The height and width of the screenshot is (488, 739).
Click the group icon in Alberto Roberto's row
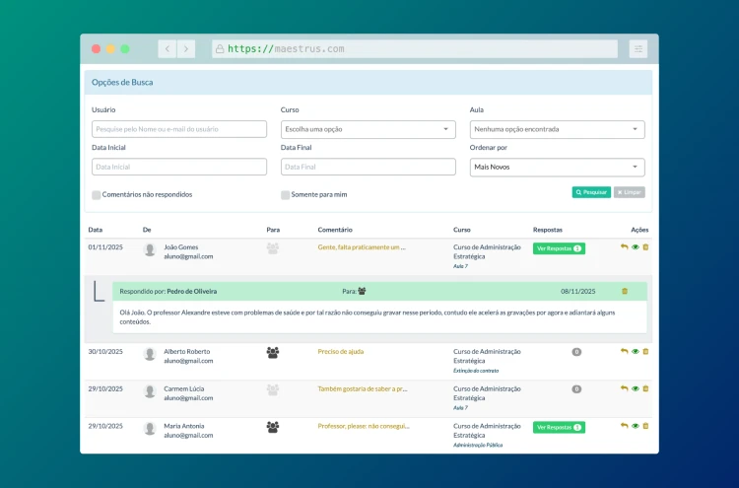pos(273,352)
